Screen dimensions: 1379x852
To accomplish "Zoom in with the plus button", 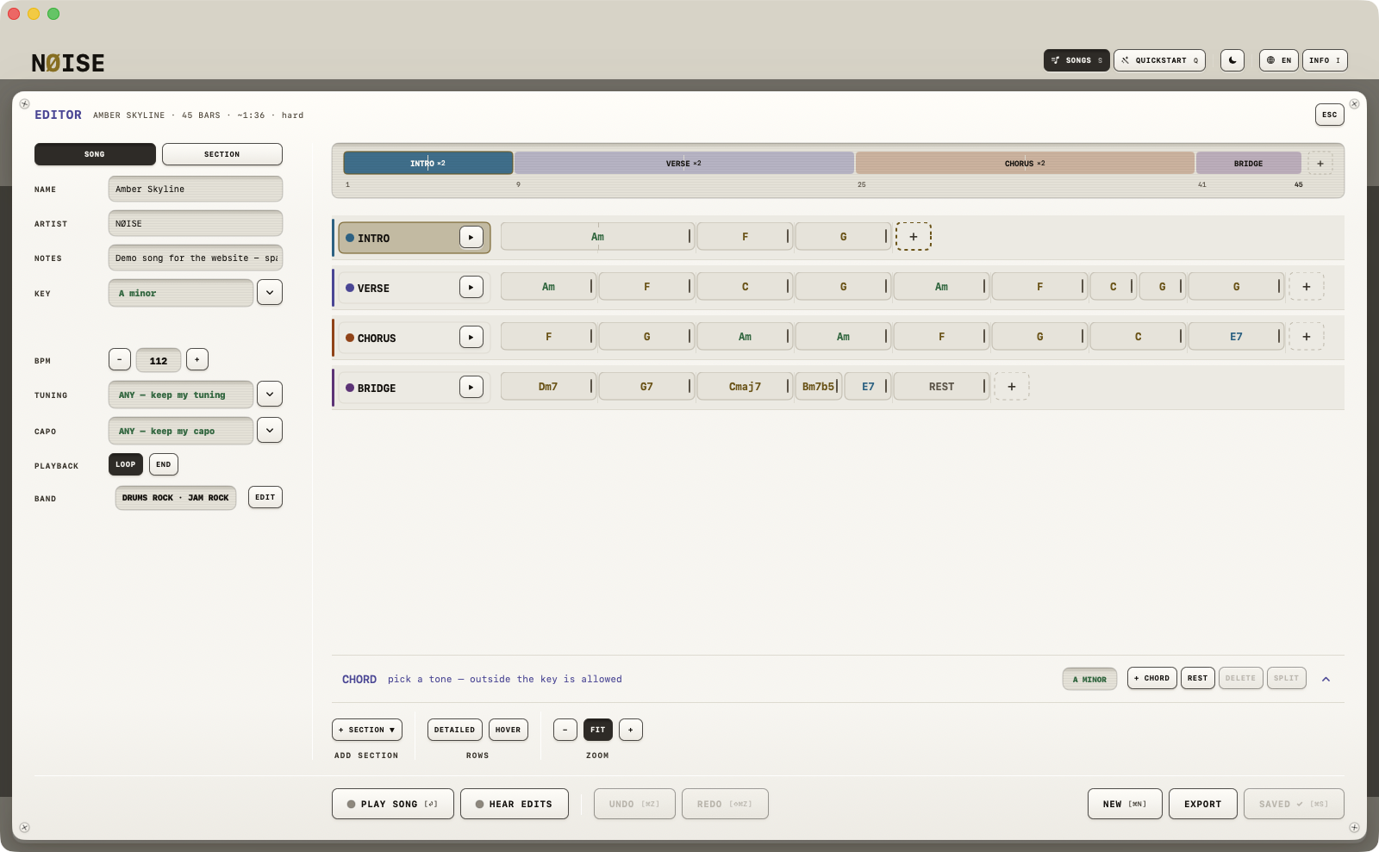I will 631,730.
